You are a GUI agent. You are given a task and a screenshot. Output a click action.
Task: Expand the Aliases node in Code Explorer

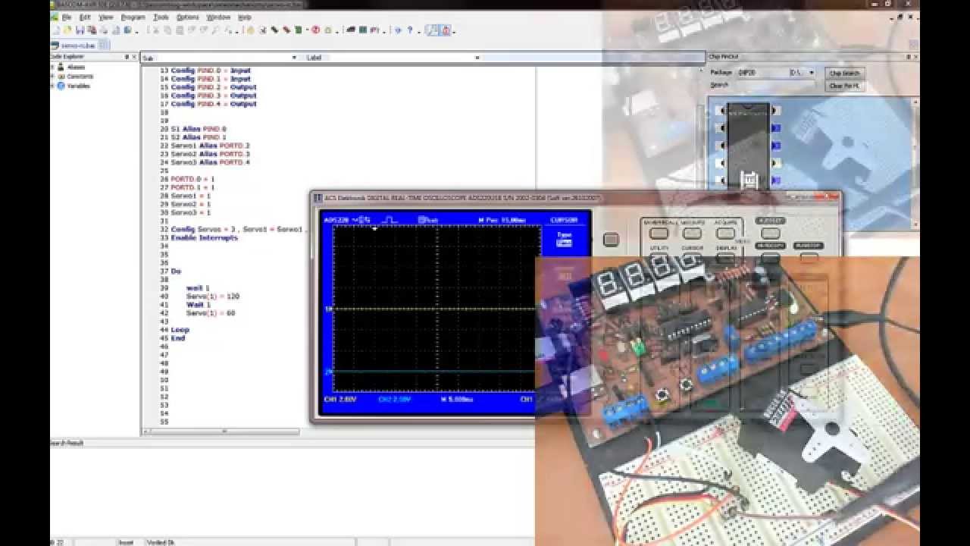coord(52,67)
